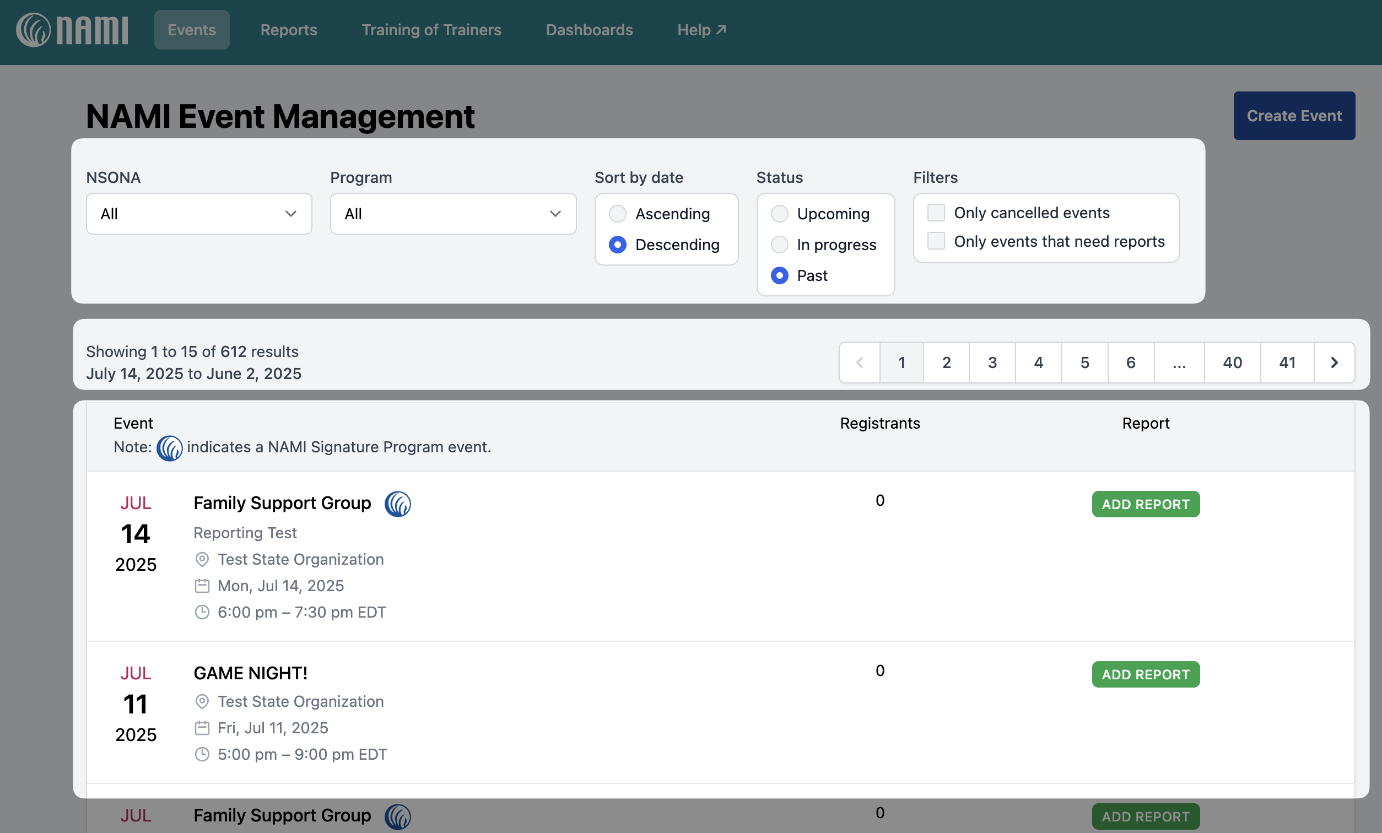The image size is (1382, 833).
Task: Click signature icon next to Jul 14 Family Support Group
Action: 398,504
